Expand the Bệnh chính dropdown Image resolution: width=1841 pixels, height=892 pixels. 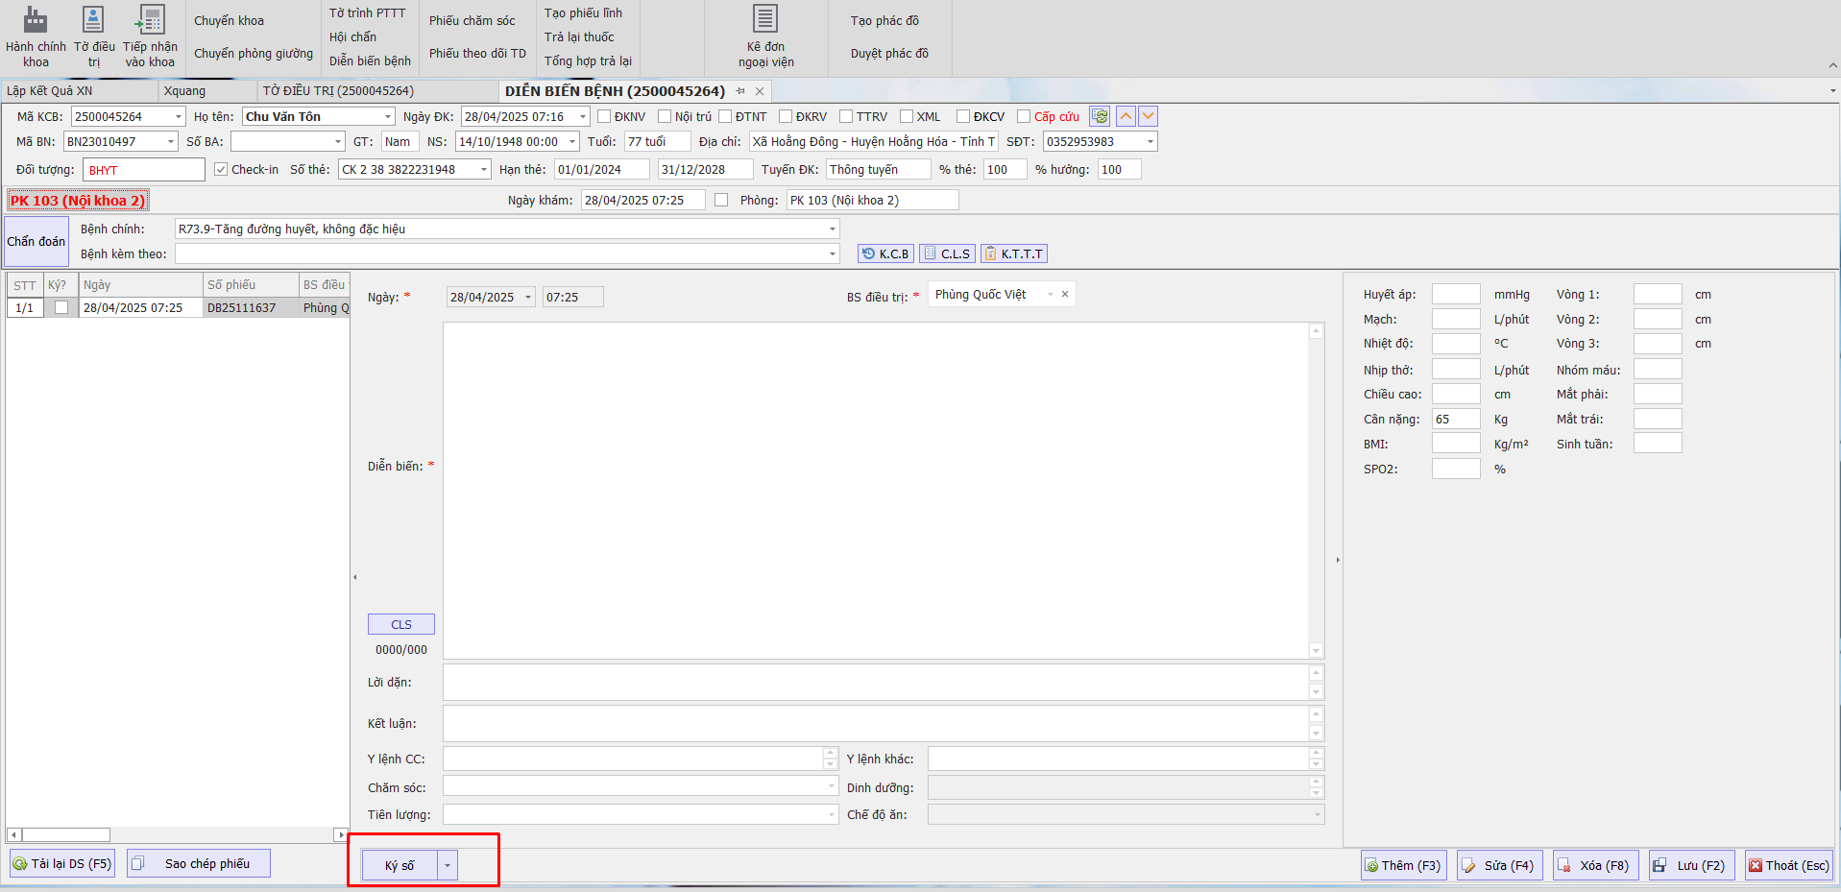(x=832, y=229)
